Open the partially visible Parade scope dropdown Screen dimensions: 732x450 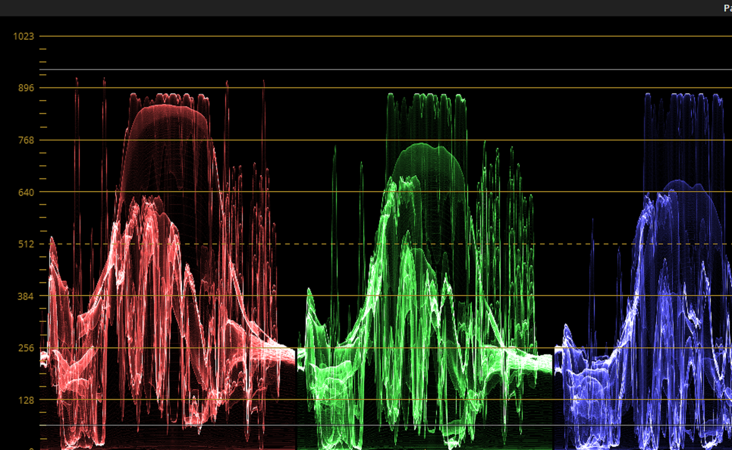(x=727, y=8)
